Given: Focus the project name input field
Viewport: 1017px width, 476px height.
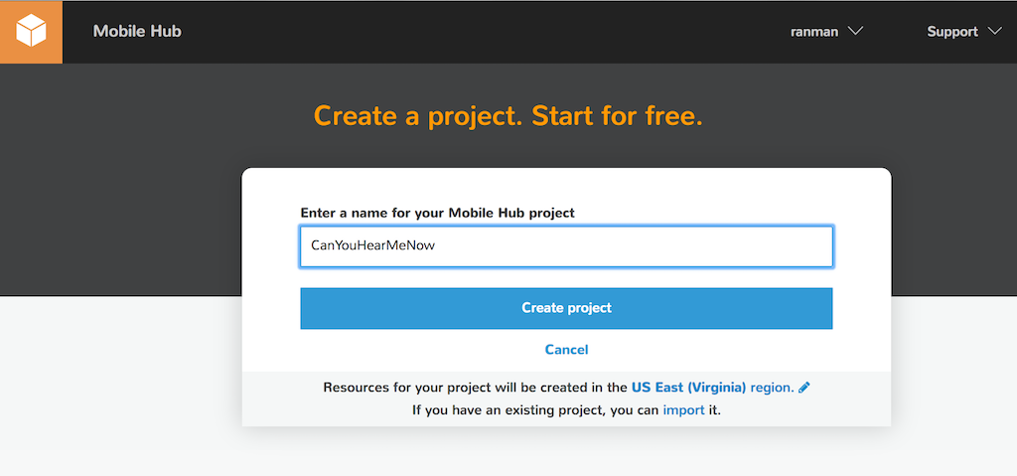Looking at the screenshot, I should pos(566,246).
